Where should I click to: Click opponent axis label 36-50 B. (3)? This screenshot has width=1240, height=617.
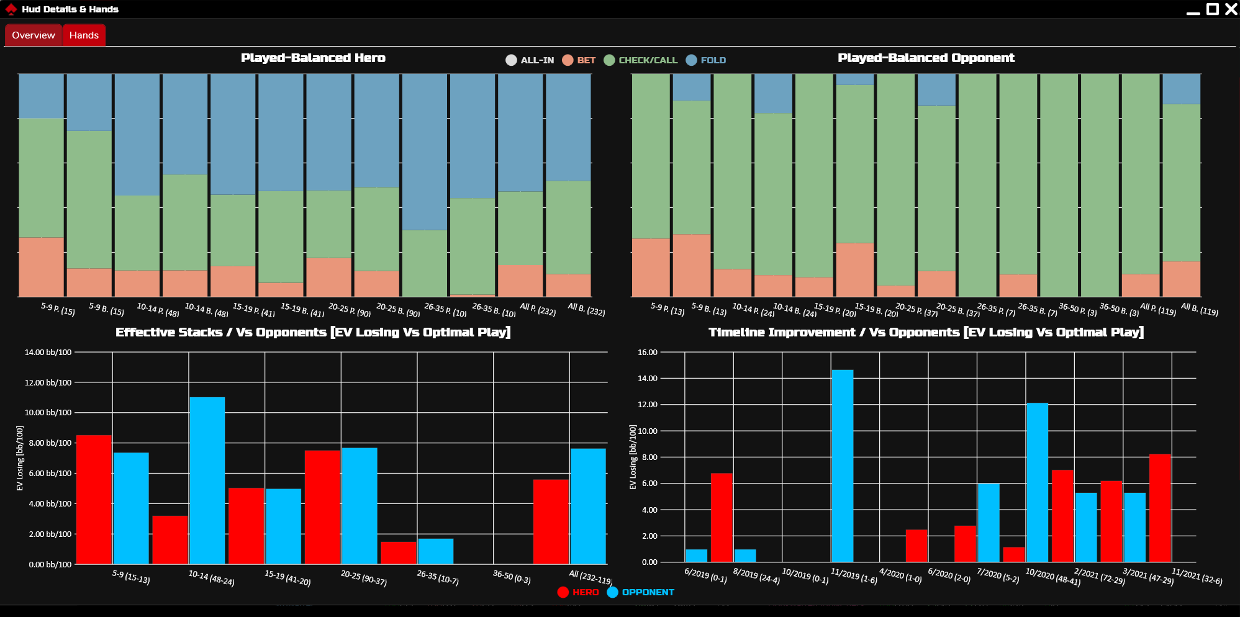pyautogui.click(x=1119, y=309)
